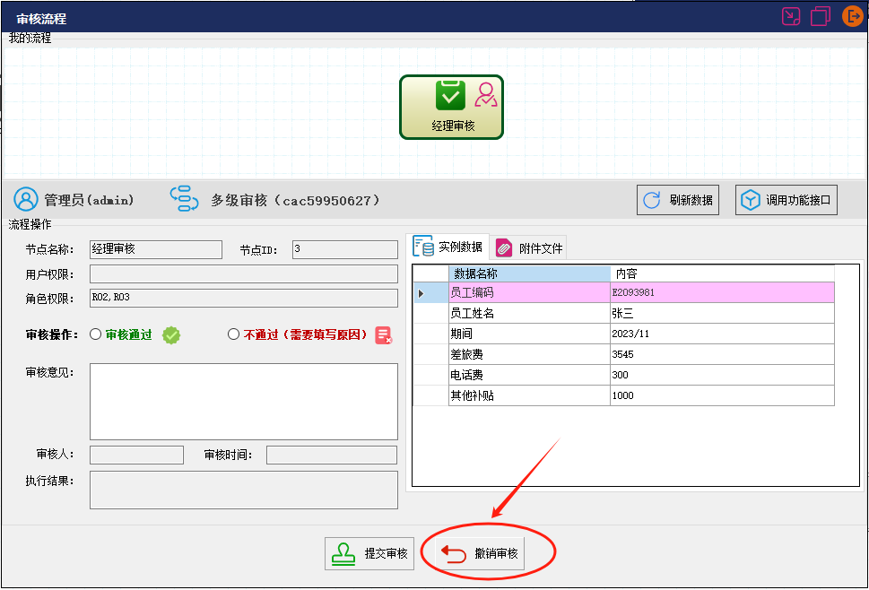Select the 电话费 cell
The image size is (869, 590).
point(529,375)
